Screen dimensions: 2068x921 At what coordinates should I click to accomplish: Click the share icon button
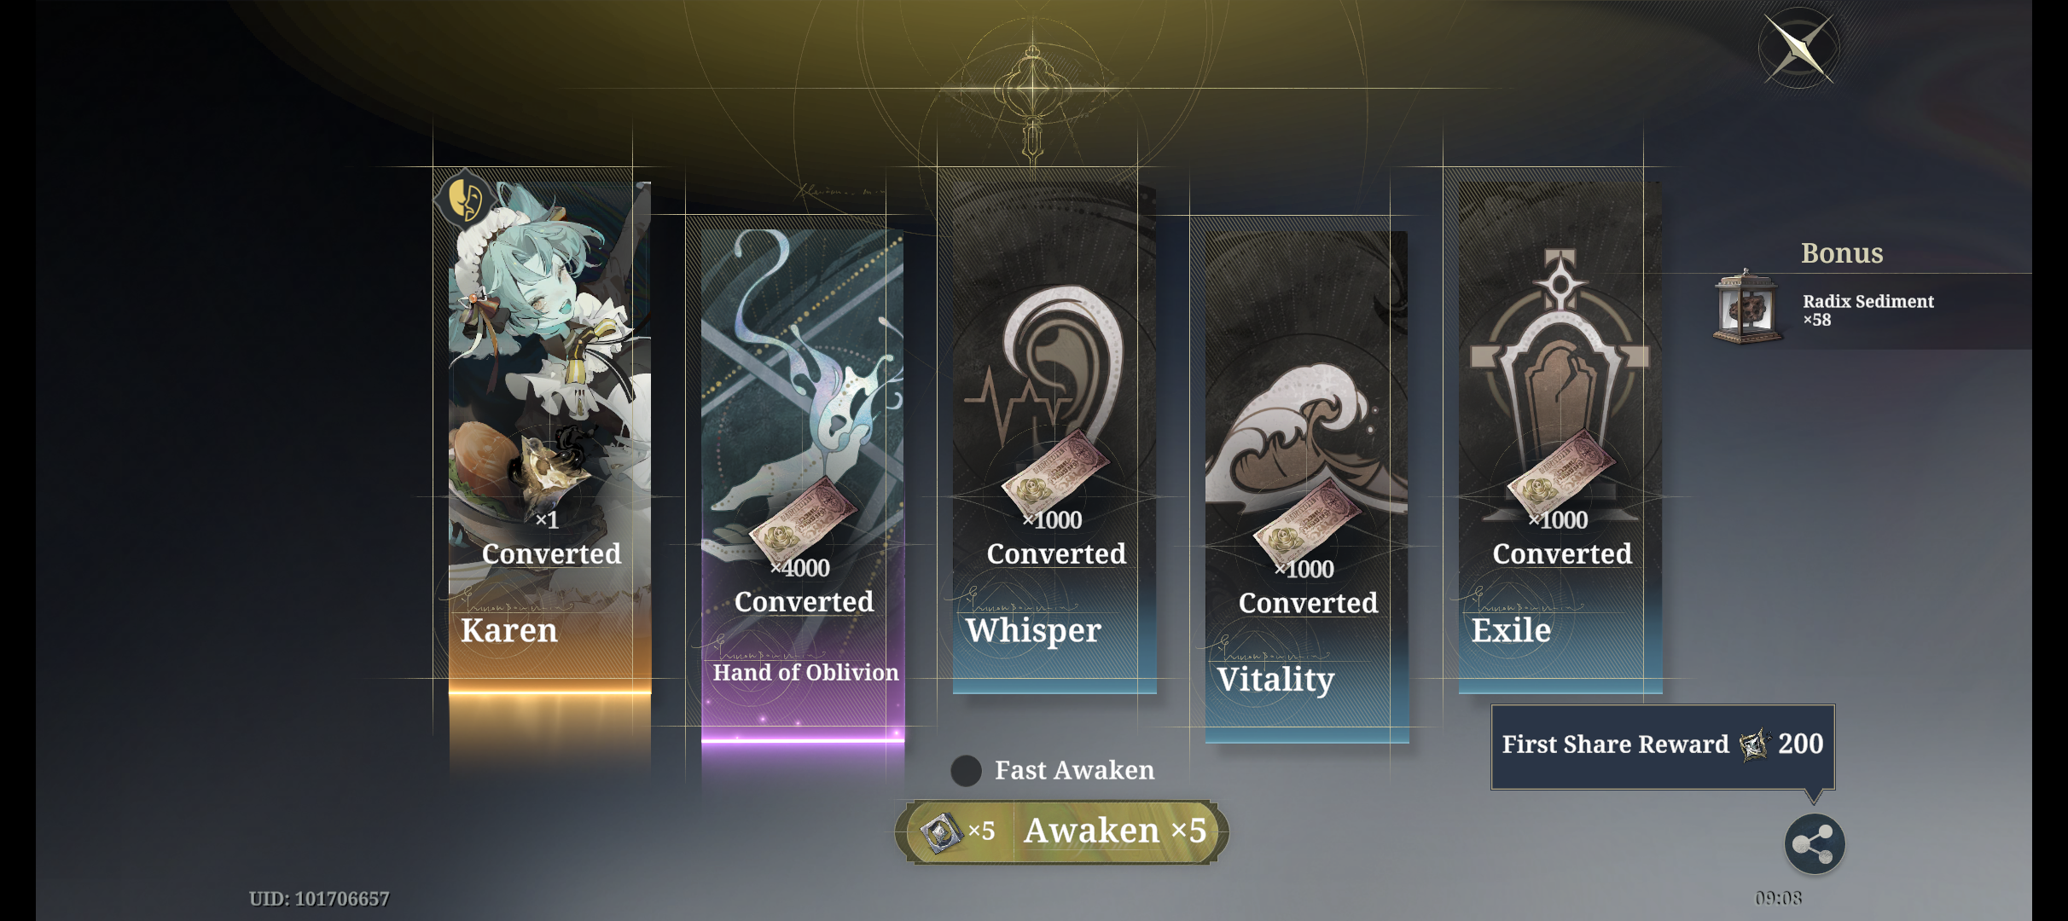[1815, 844]
